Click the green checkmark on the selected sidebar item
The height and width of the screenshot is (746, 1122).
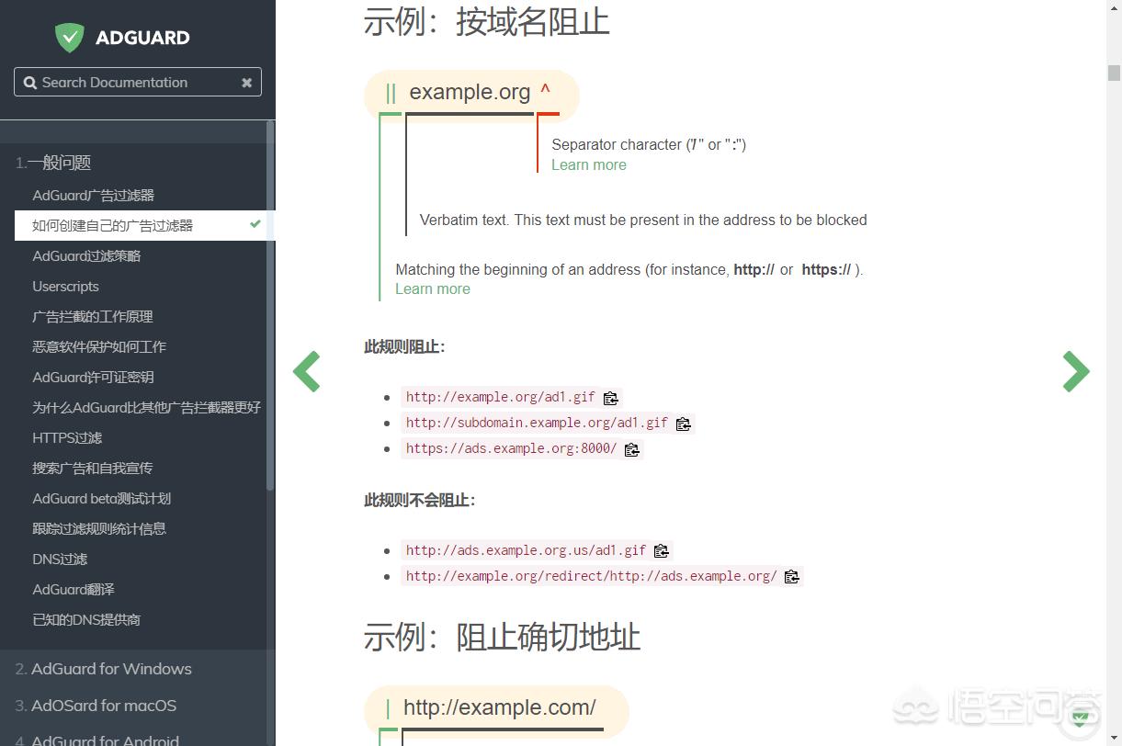point(255,224)
